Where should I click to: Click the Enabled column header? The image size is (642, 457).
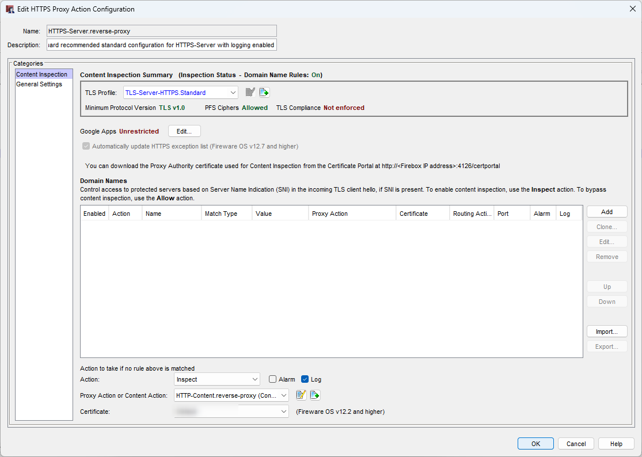coord(94,214)
